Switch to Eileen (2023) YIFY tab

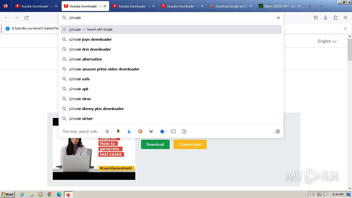280,6
